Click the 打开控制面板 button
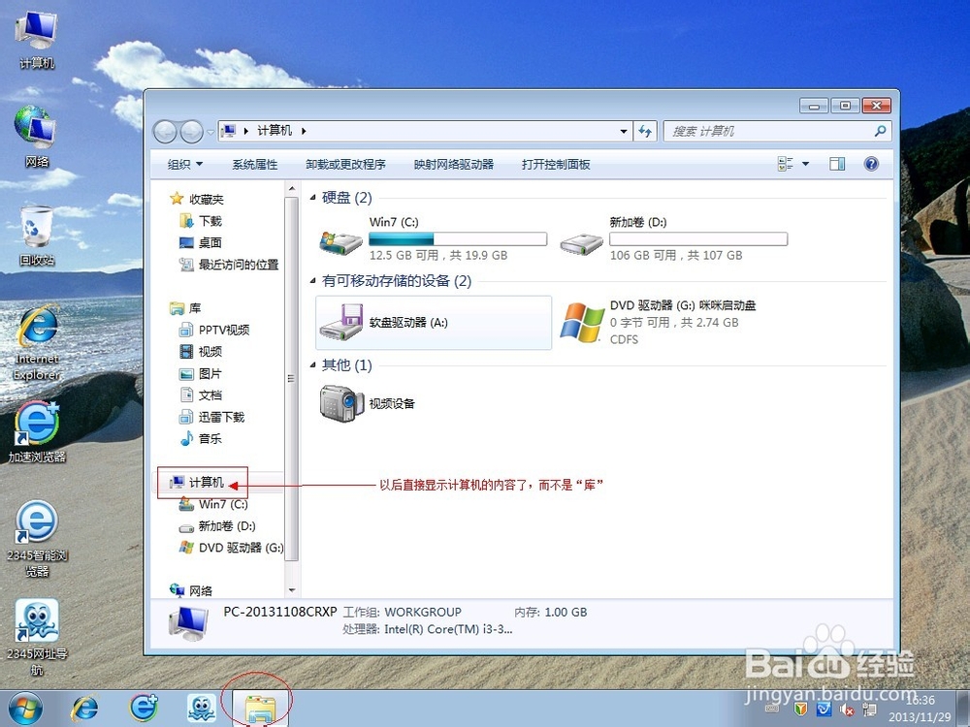970x727 pixels. 555,164
